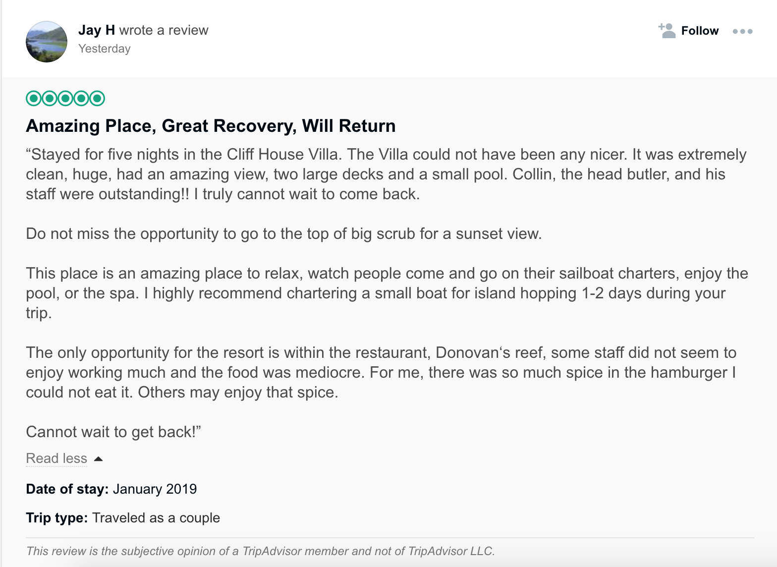Image resolution: width=777 pixels, height=567 pixels.
Task: Click the 'Yesterday' review timestamp
Action: [105, 49]
